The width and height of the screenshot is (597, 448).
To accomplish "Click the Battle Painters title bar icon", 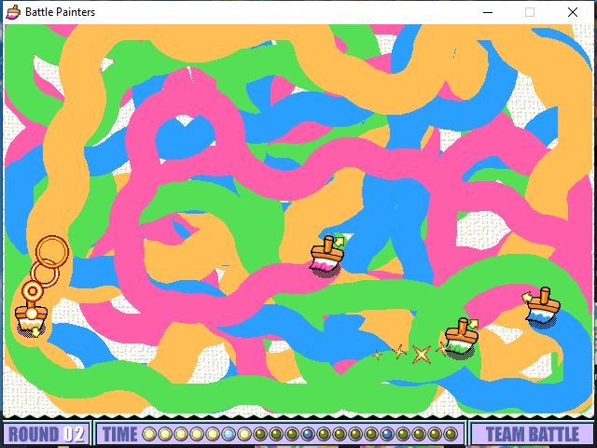I will (13, 12).
